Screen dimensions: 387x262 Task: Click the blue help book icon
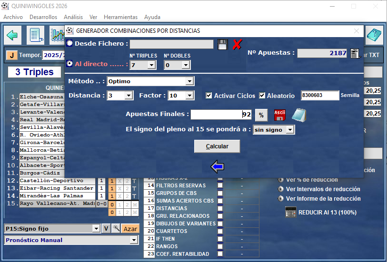coord(374,35)
